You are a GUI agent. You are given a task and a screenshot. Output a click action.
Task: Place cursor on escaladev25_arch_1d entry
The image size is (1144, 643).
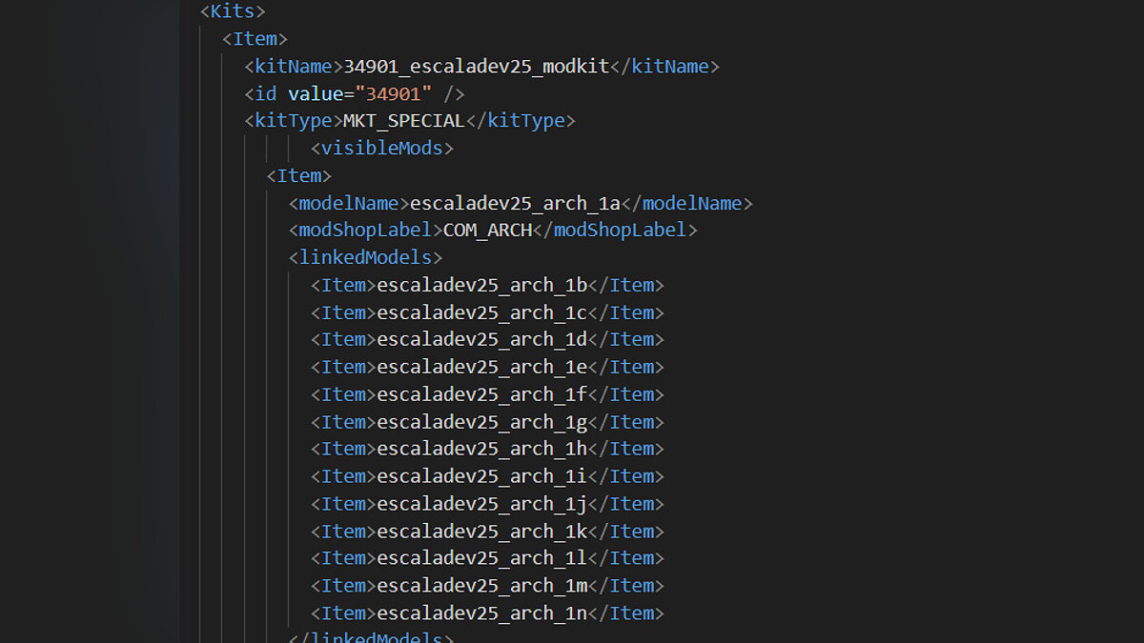coord(482,340)
